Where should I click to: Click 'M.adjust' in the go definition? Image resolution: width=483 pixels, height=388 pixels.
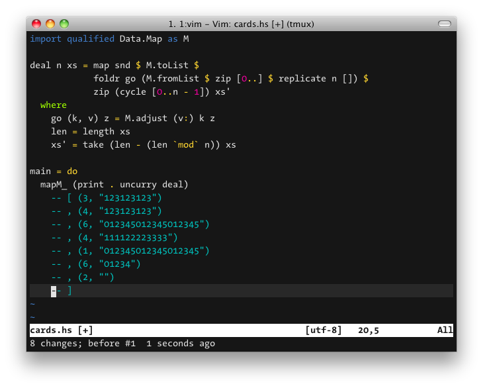click(146, 119)
